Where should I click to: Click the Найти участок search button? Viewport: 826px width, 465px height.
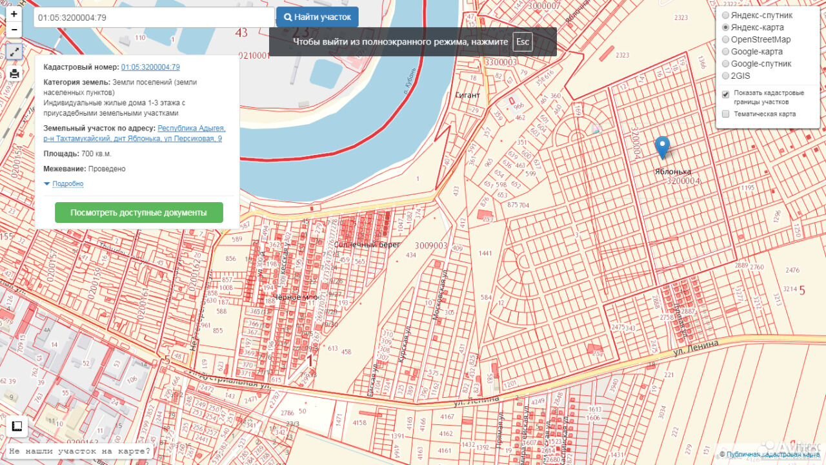317,17
